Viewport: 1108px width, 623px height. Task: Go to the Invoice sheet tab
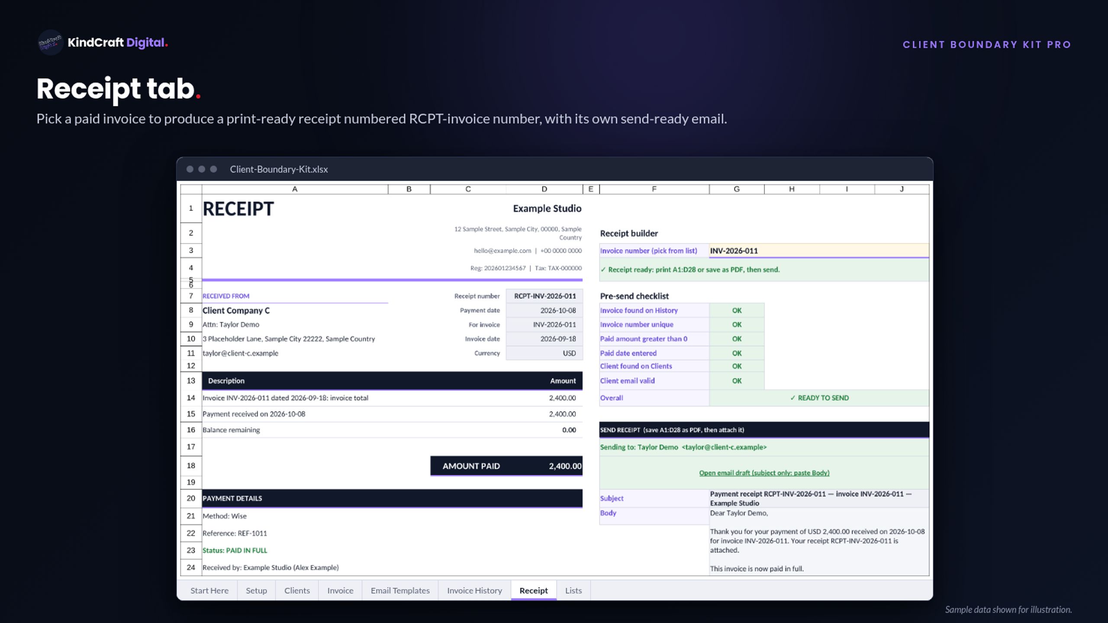pyautogui.click(x=340, y=591)
